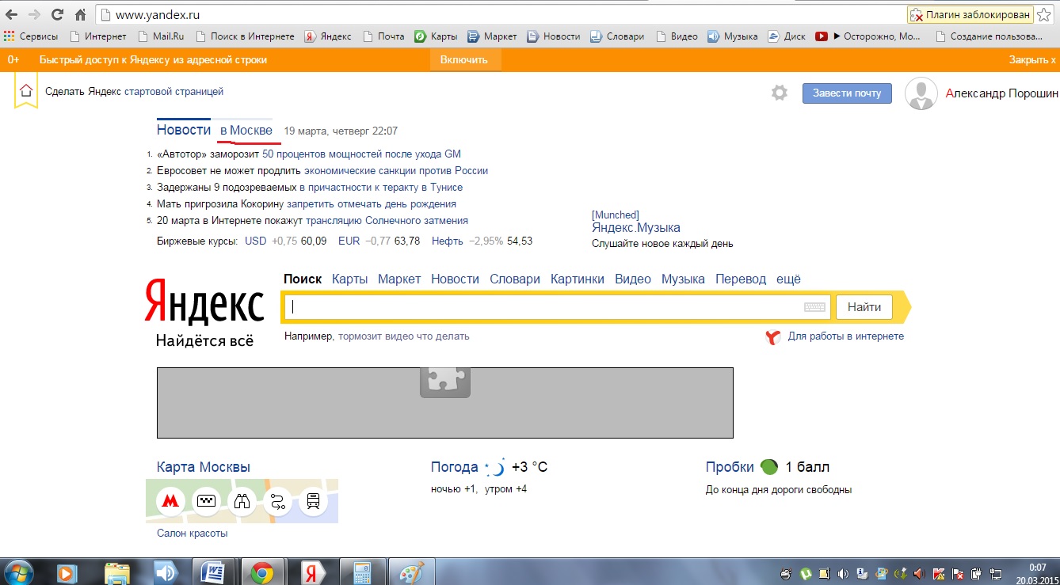1060x585 pixels.
Task: Open the Маркет bookmark in bookmarks bar
Action: 492,36
